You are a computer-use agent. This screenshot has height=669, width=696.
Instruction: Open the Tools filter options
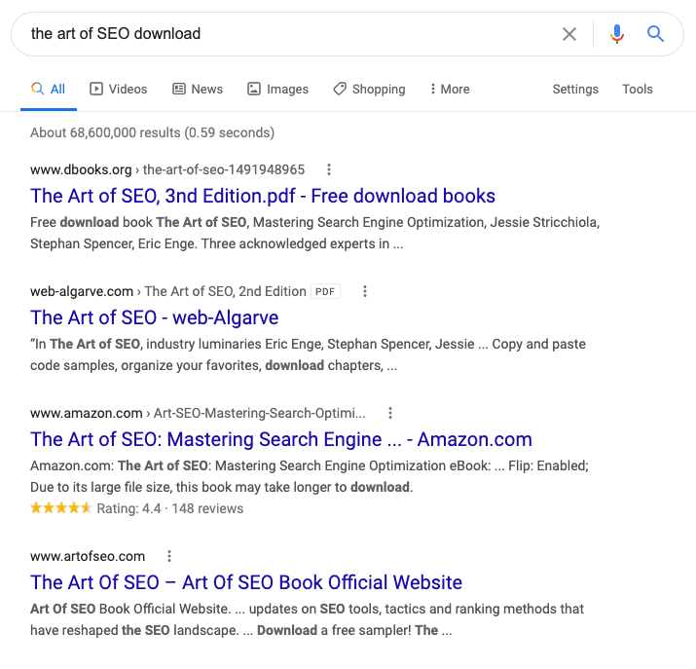tap(637, 90)
